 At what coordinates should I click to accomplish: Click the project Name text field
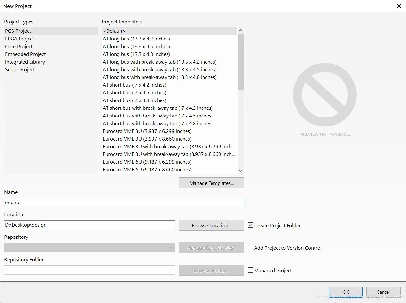tap(124, 203)
